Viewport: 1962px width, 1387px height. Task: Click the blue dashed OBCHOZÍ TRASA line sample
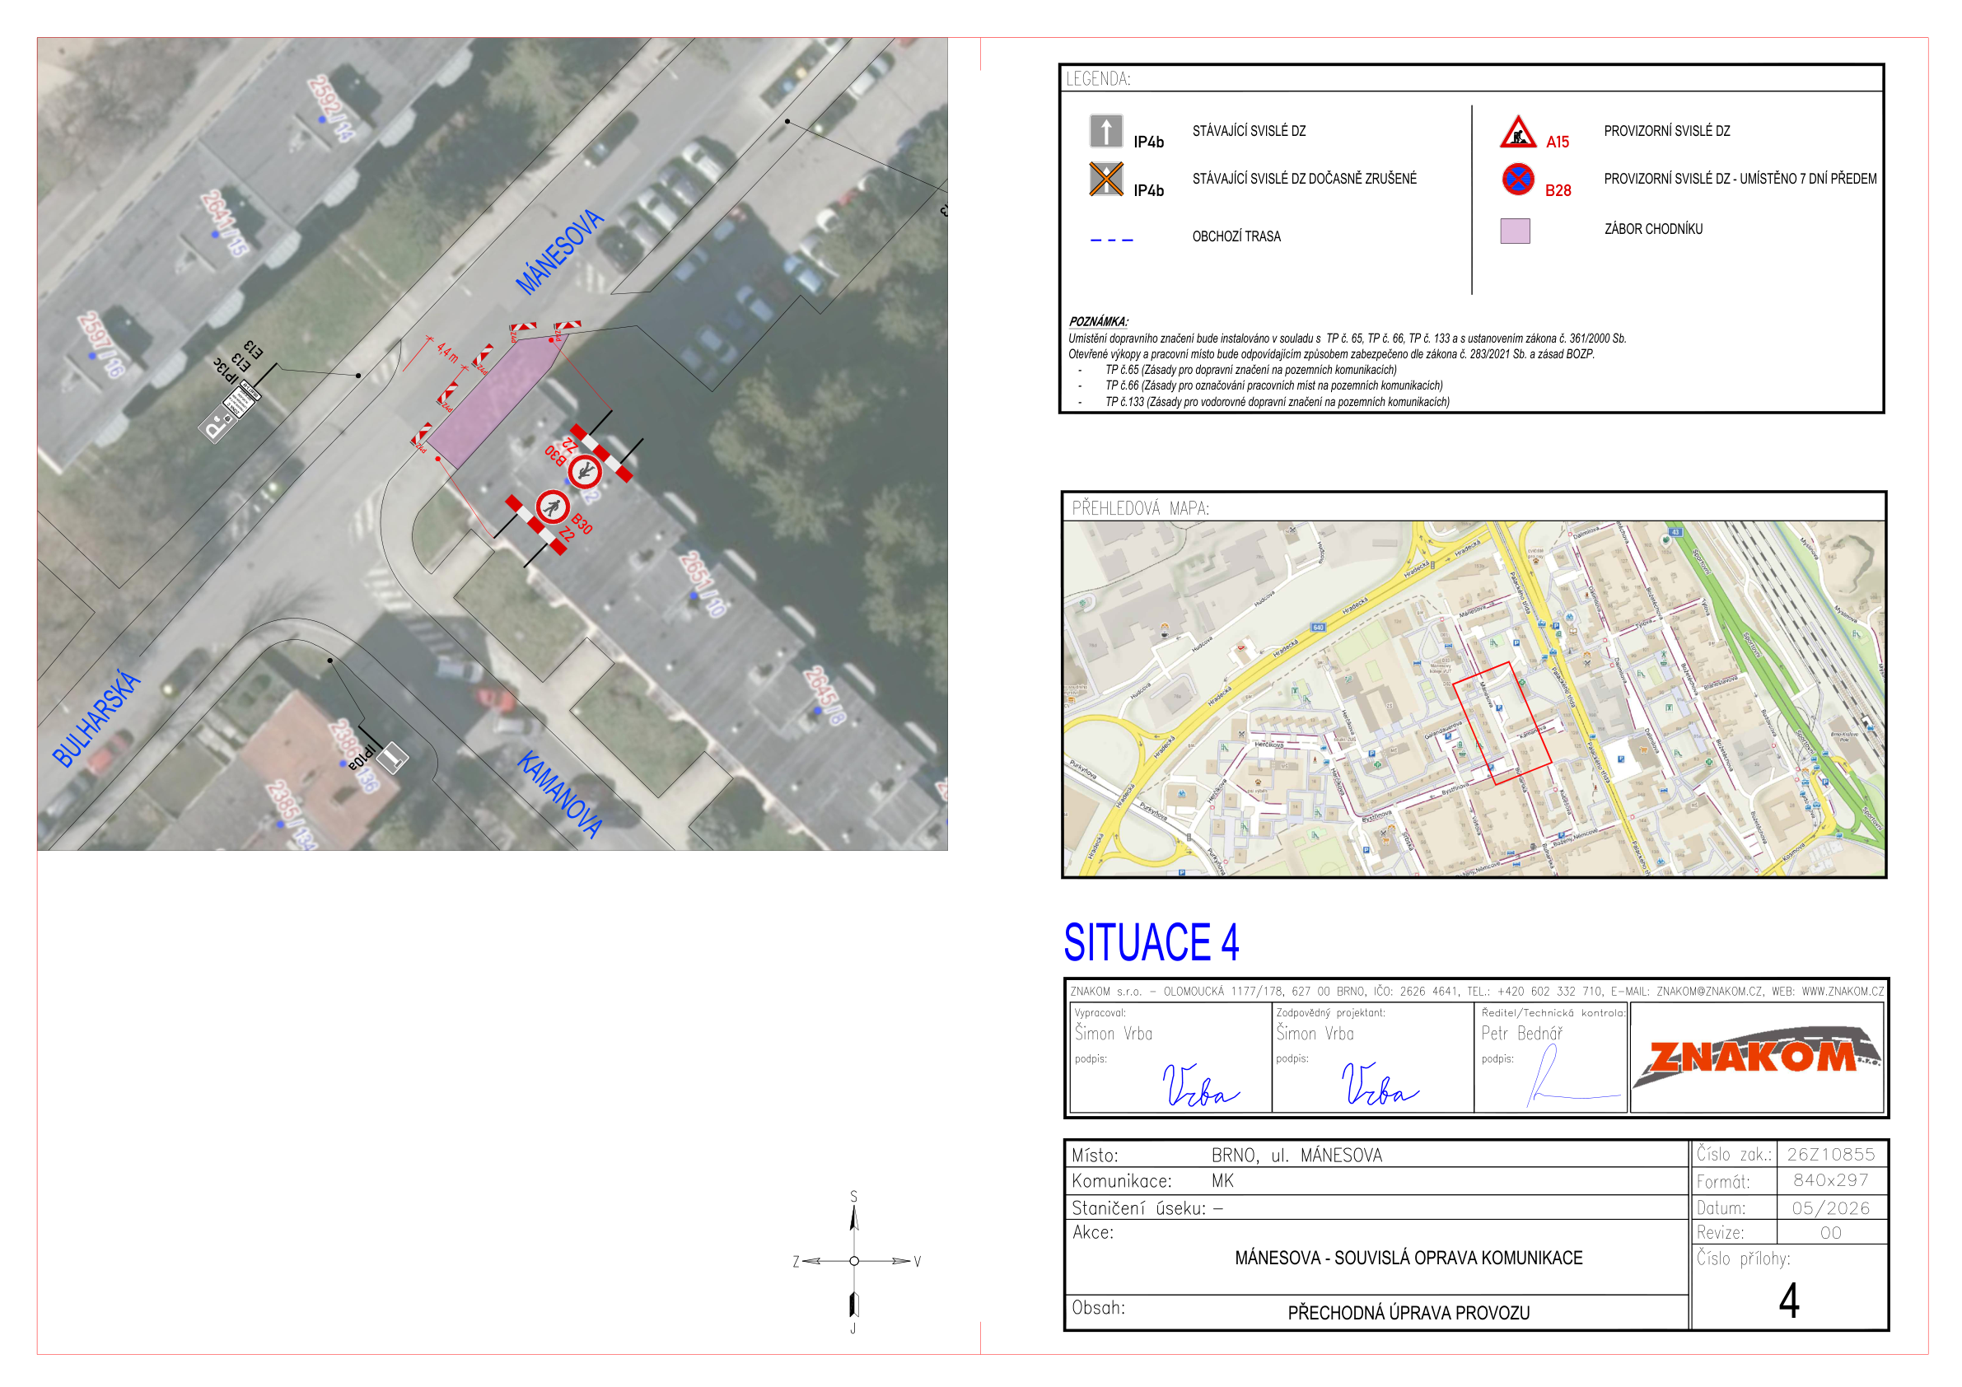[x=1111, y=241]
